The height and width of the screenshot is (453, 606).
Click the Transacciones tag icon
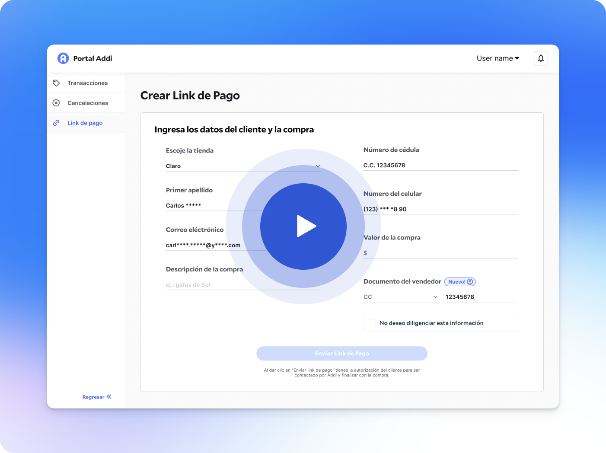(x=56, y=83)
